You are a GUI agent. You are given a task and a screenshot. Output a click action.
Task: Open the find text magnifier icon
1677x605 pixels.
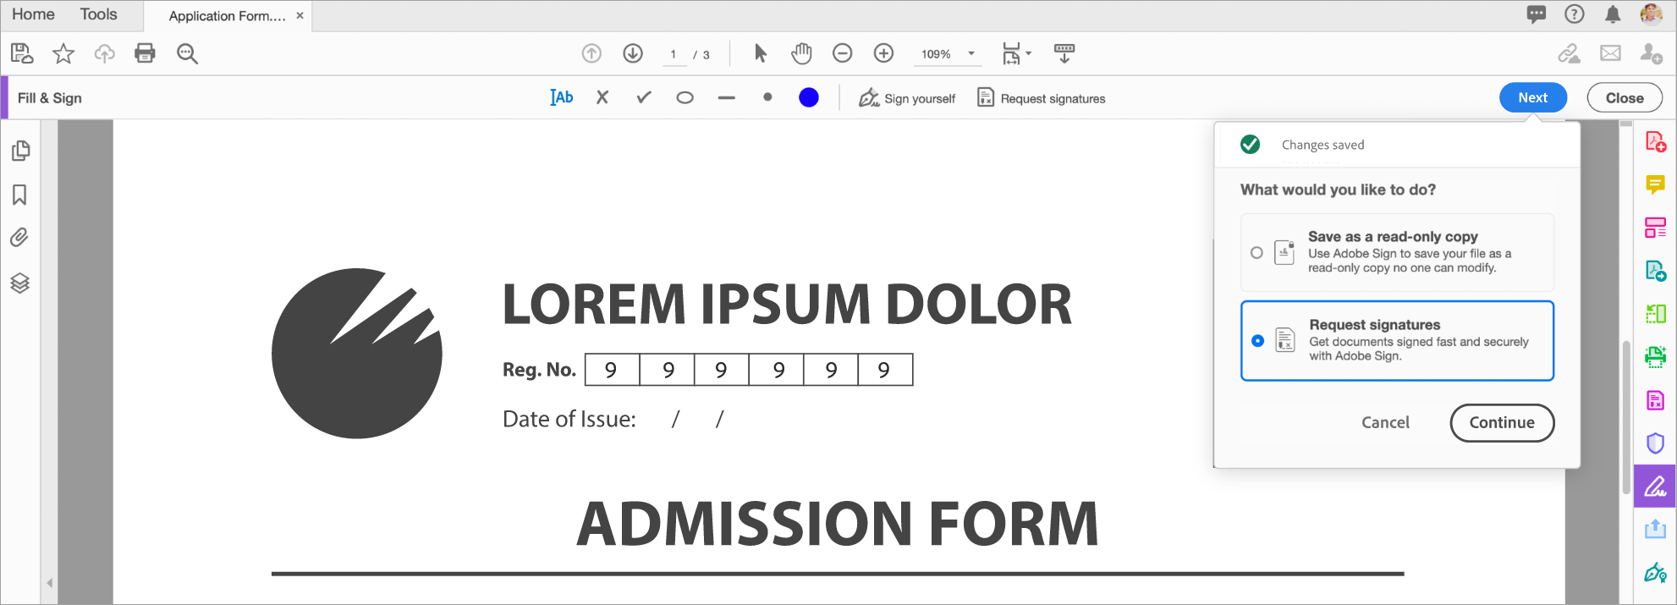pyautogui.click(x=187, y=54)
